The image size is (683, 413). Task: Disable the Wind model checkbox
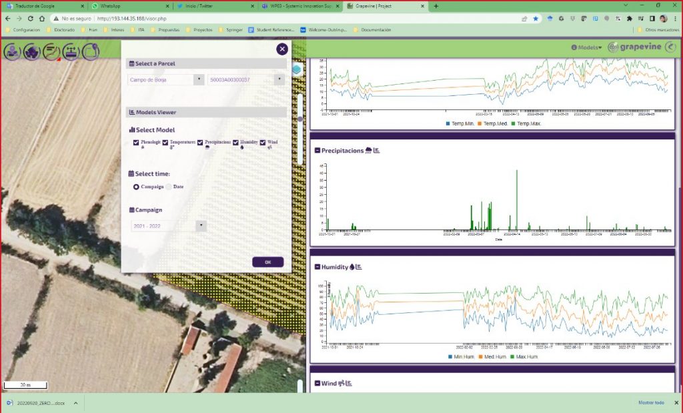click(263, 142)
